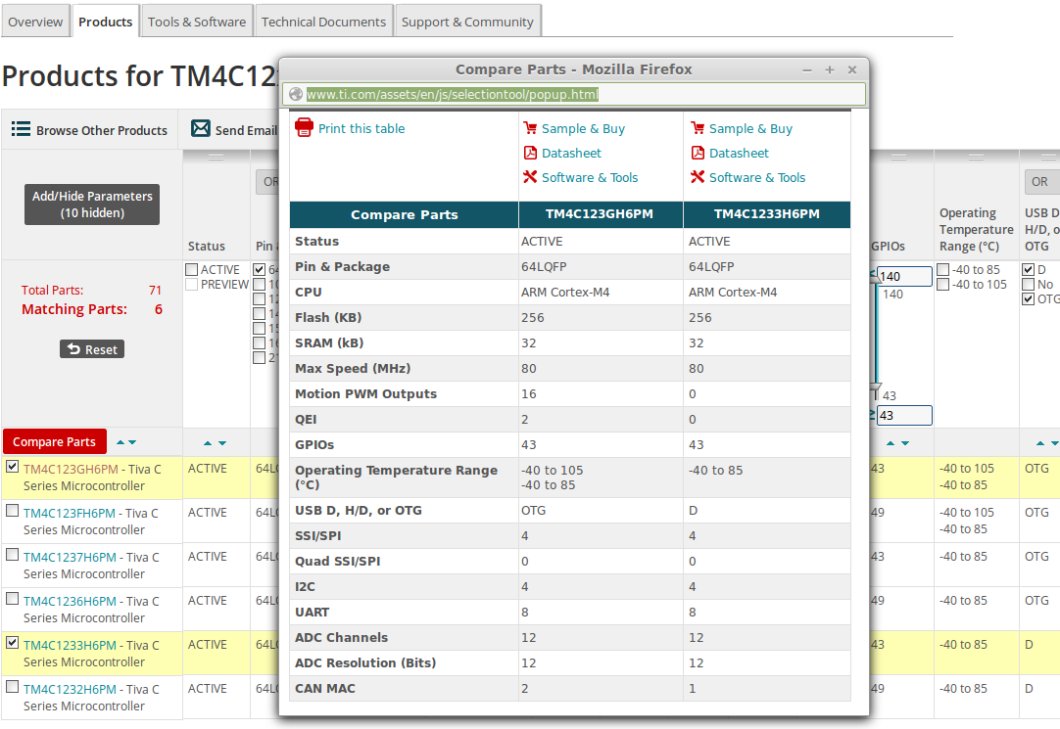Sort descending next to the Compare Parts button
Screen dimensions: 1060x729
click(132, 442)
